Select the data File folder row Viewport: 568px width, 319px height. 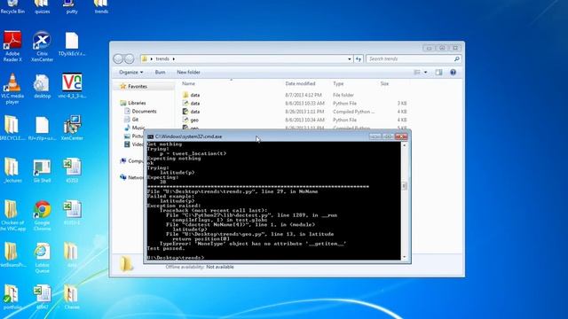coord(295,95)
